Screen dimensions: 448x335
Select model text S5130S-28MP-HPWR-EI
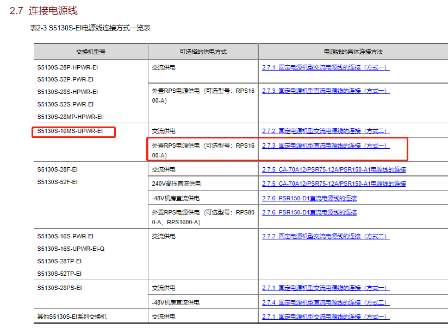[x=70, y=117]
